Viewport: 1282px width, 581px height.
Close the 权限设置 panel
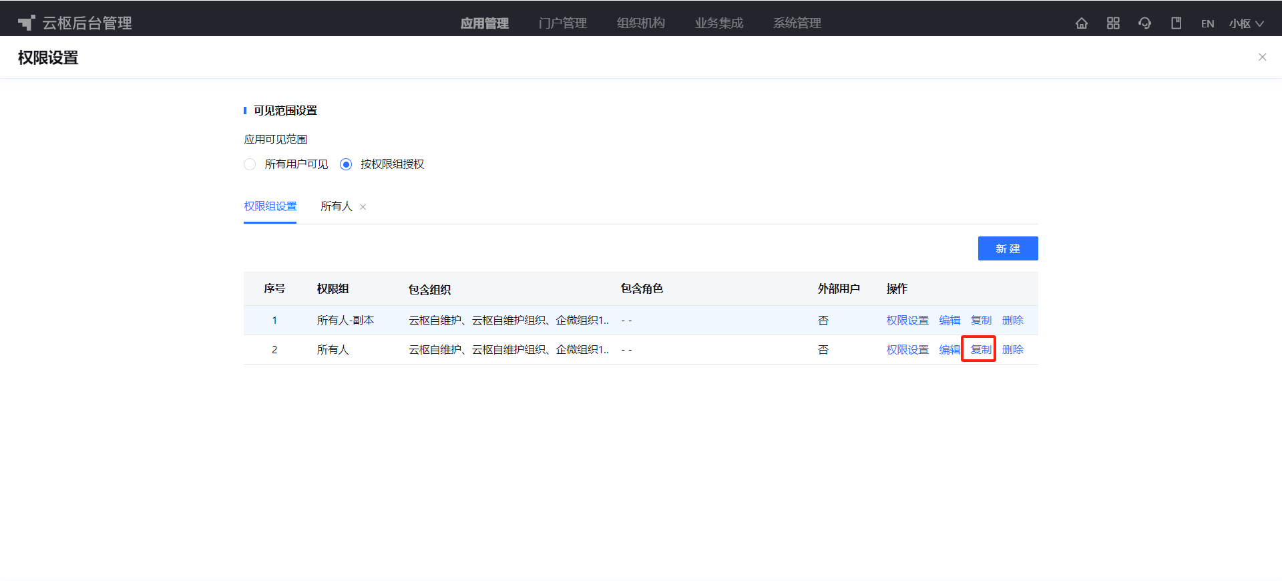coord(1262,57)
